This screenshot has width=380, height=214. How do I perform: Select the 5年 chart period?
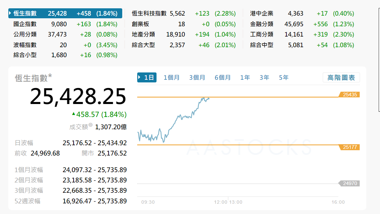[283, 77]
